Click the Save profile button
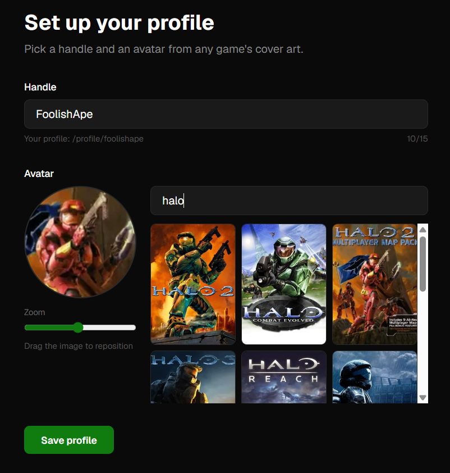The image size is (450, 473). point(69,440)
